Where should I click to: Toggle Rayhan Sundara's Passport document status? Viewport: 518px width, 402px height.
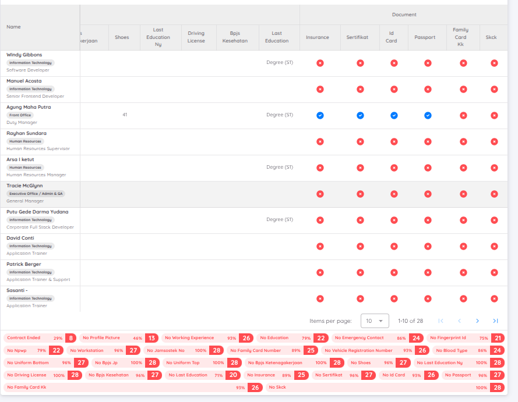[x=428, y=141]
